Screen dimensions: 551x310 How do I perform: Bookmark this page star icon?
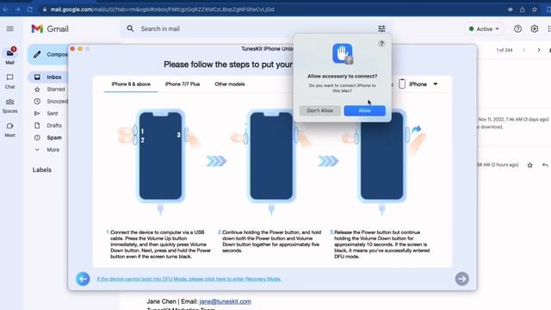pyautogui.click(x=535, y=9)
